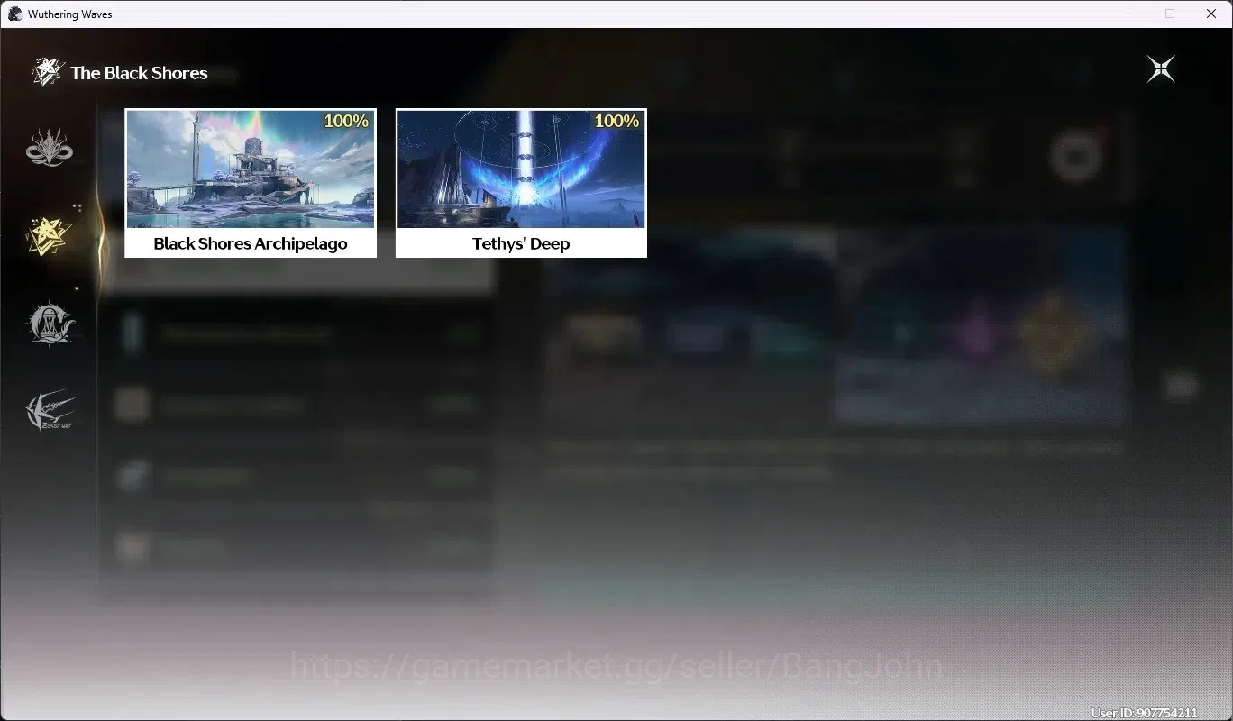Select the third region emblem in sidebar
The height and width of the screenshot is (721, 1233).
(x=50, y=323)
